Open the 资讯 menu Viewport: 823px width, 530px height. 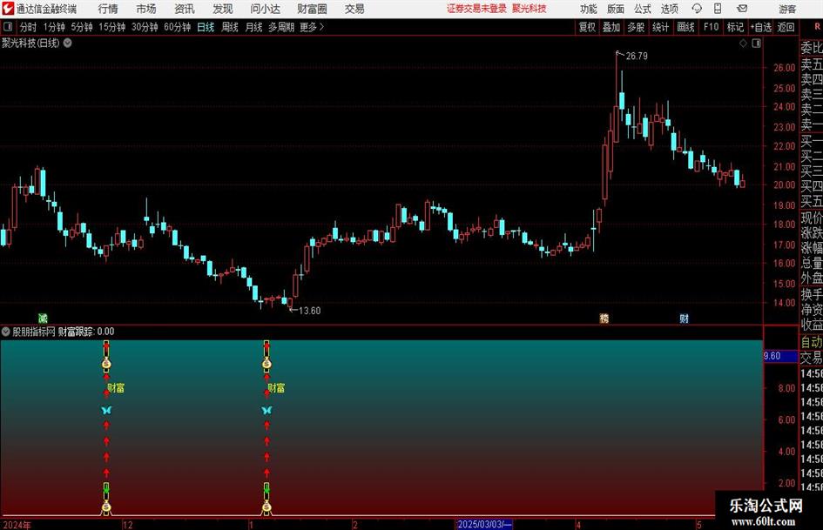[185, 9]
